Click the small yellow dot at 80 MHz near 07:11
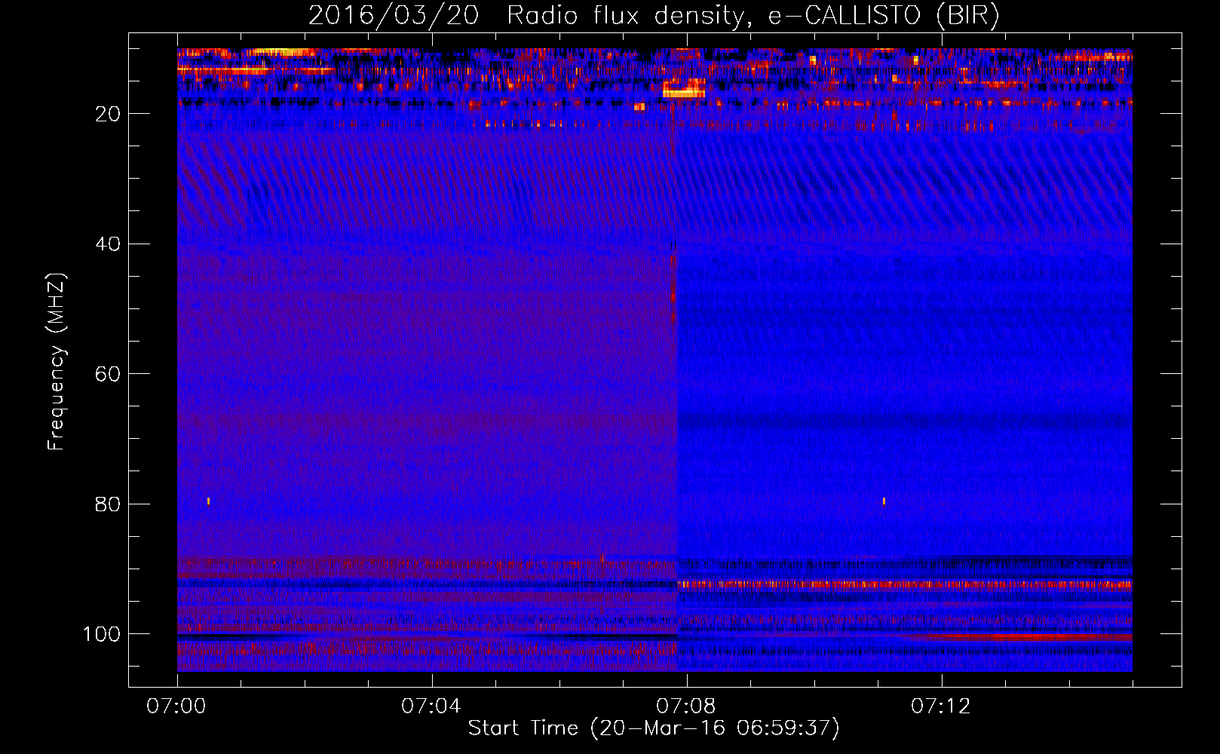The width and height of the screenshot is (1220, 754). point(884,501)
